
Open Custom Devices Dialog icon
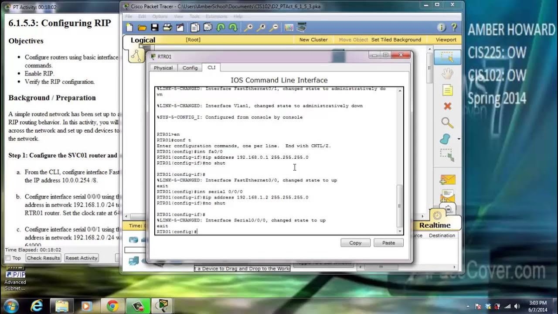301,27
